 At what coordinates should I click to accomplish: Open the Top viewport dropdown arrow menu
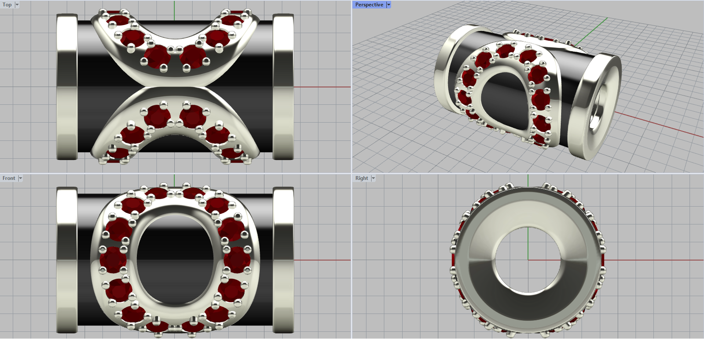click(17, 5)
